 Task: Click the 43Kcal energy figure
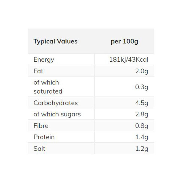(x=138, y=60)
